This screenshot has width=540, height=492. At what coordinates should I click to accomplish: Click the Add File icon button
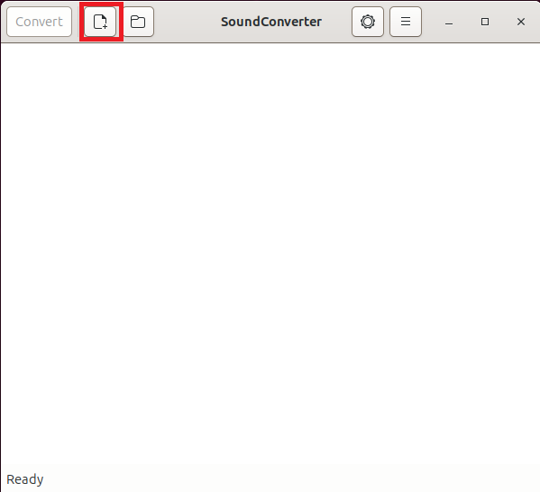tap(100, 22)
